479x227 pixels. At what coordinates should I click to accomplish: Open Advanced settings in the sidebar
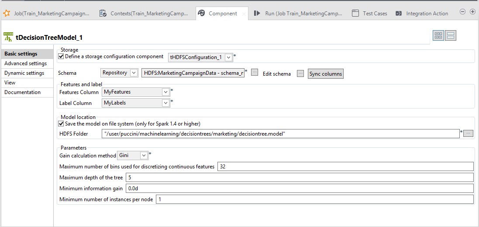pos(25,63)
